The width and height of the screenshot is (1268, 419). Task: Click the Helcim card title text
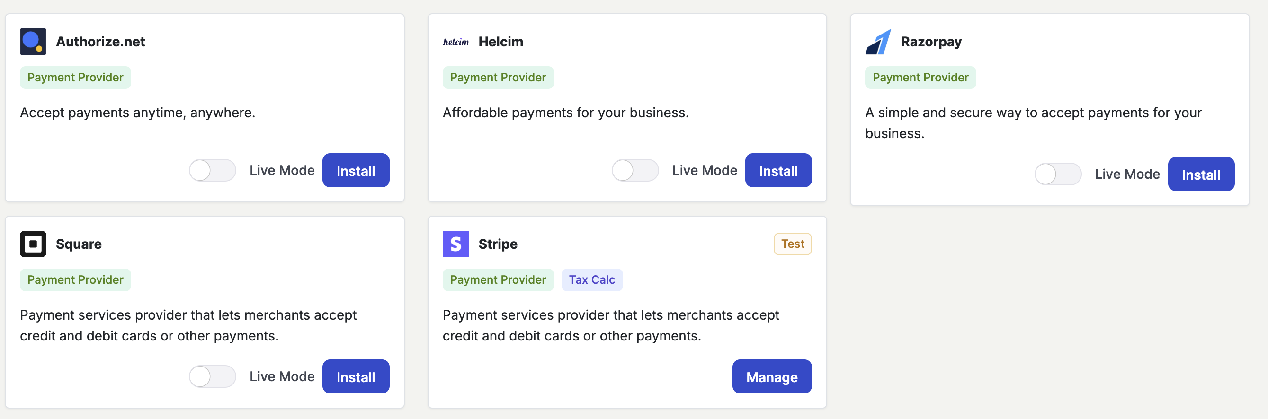(x=500, y=42)
